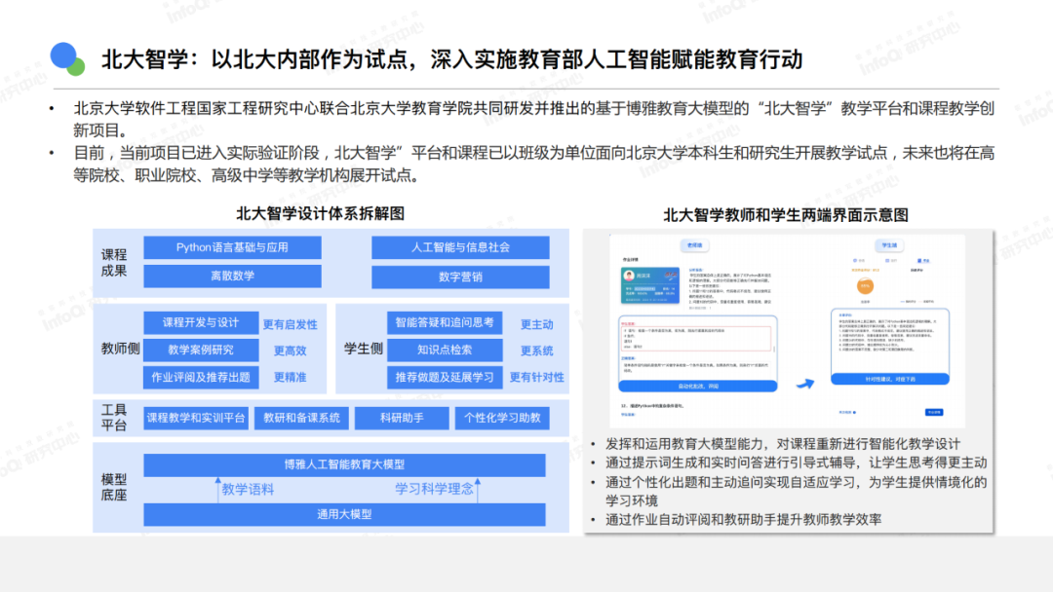Click the 学习科学理念 label
1053x592 pixels.
[434, 489]
